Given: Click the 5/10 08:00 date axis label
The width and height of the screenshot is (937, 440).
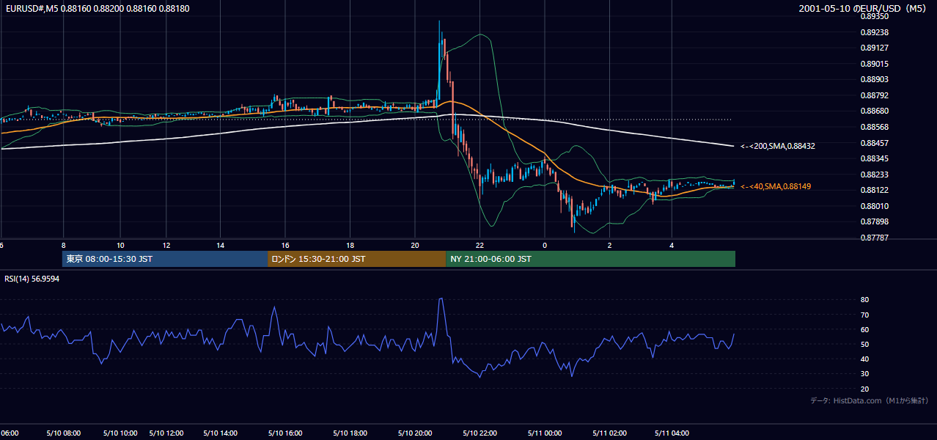Looking at the screenshot, I should click(x=65, y=433).
